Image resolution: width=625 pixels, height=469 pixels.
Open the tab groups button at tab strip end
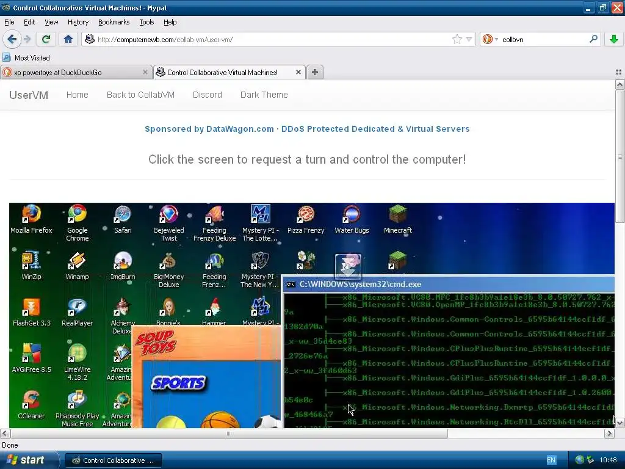click(x=619, y=72)
